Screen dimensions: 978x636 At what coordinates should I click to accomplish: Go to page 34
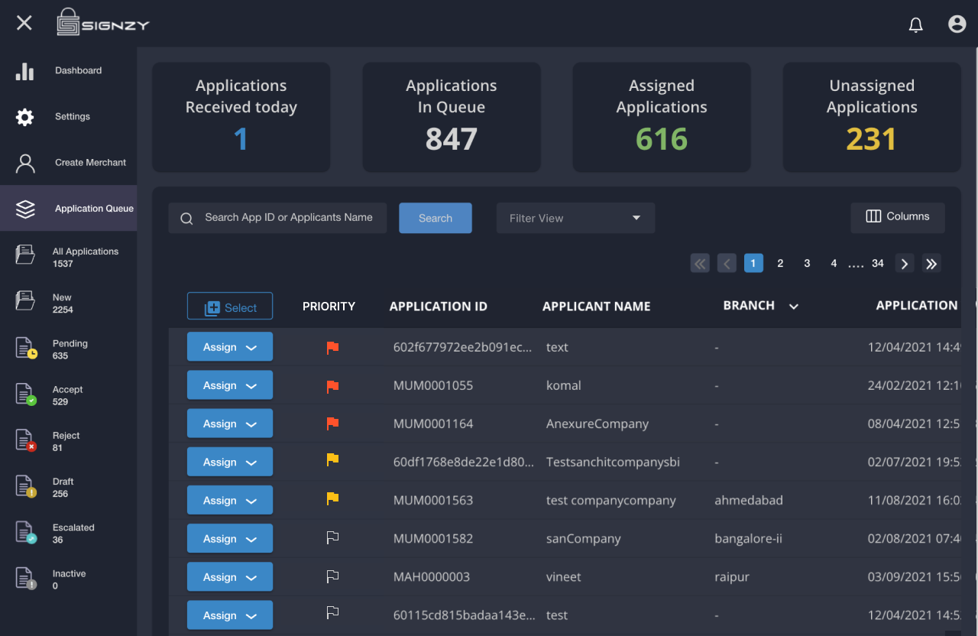click(x=878, y=264)
